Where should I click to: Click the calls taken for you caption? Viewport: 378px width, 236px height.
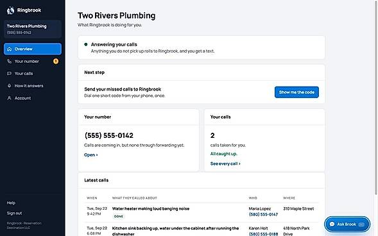coord(228,145)
